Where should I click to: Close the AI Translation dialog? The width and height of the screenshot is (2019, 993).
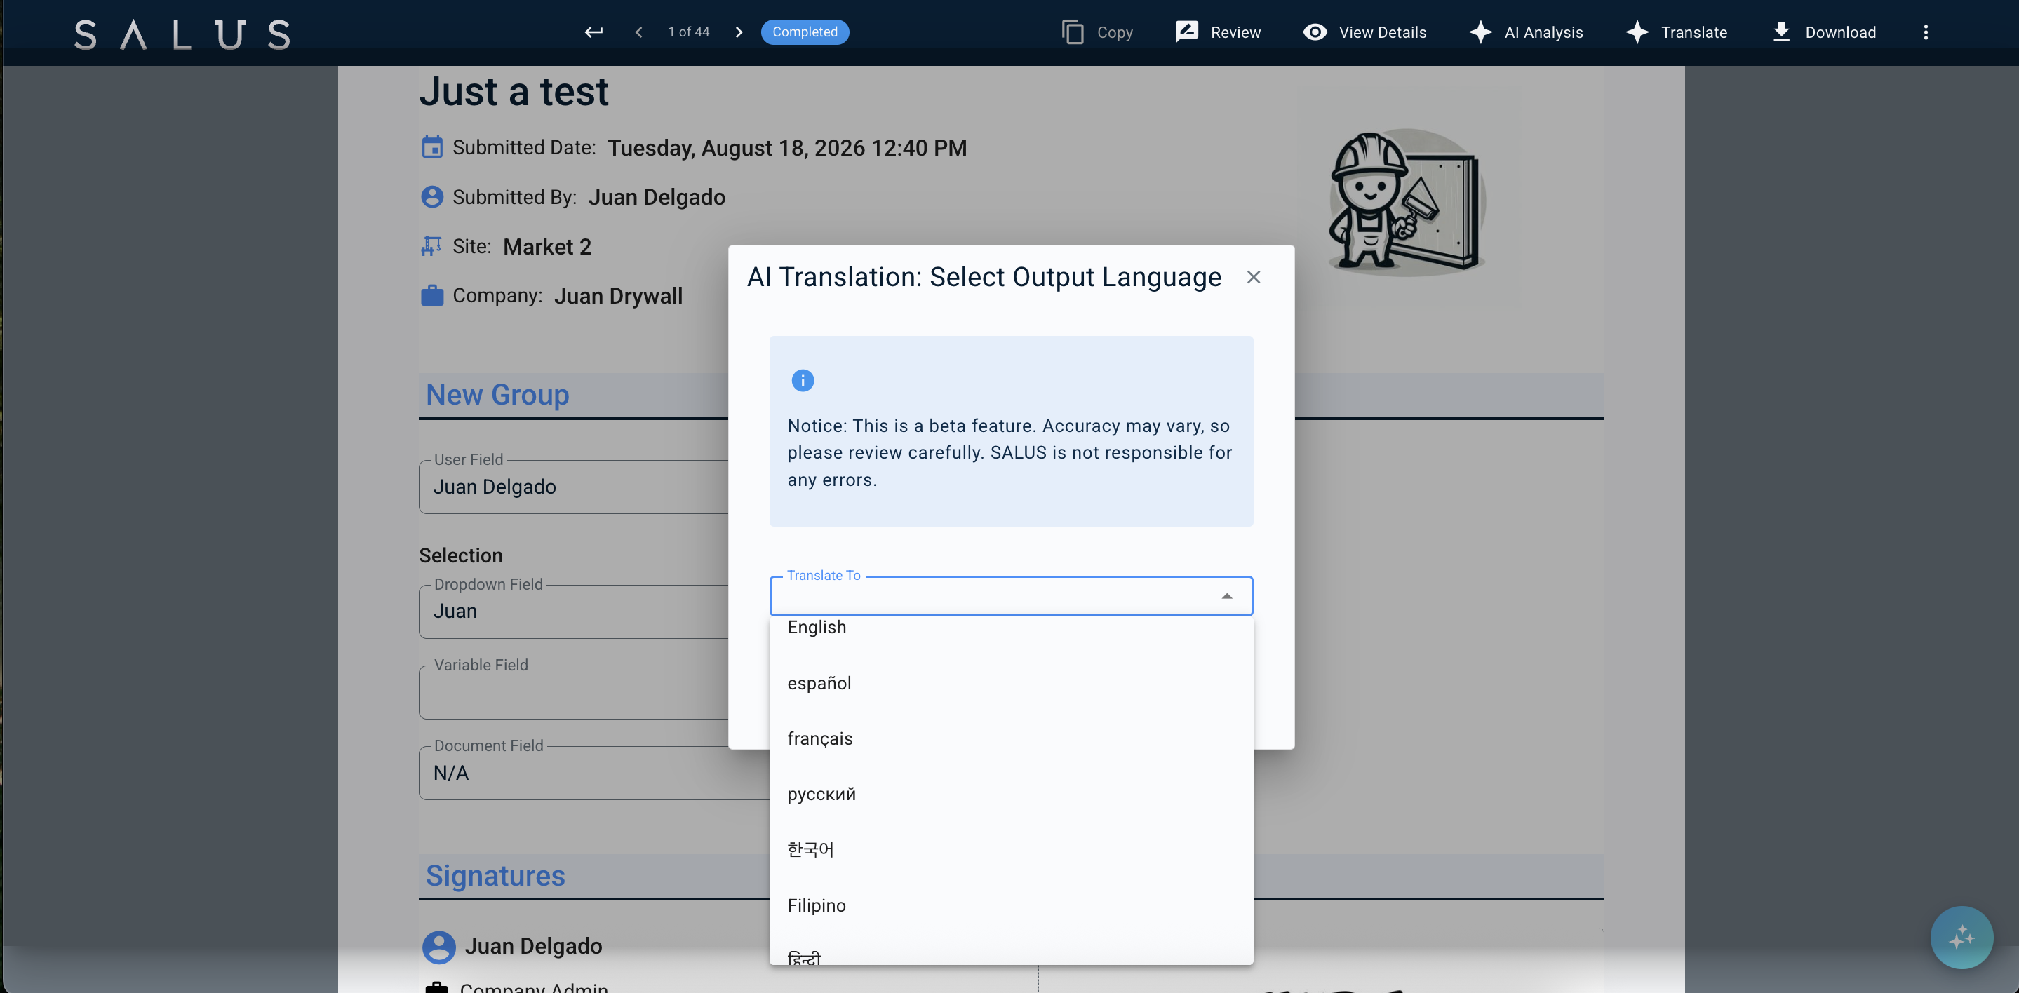[1253, 278]
